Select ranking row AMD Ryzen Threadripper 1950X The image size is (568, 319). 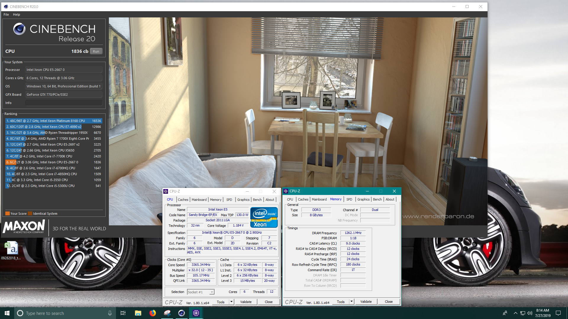[x=53, y=133]
